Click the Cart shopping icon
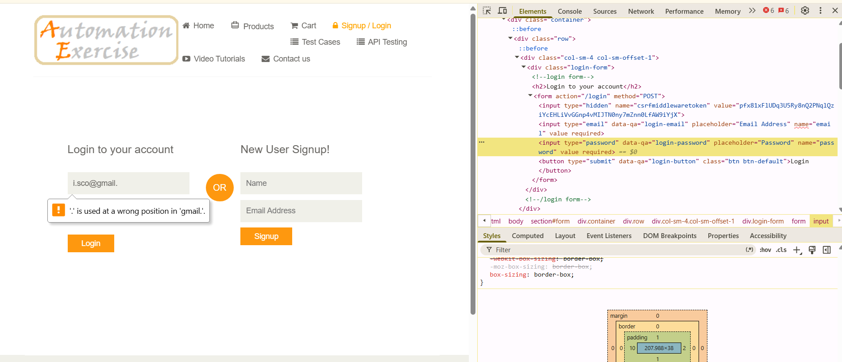The width and height of the screenshot is (842, 362). click(294, 26)
